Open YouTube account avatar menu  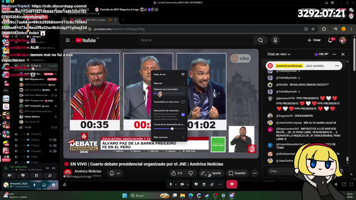point(343,40)
